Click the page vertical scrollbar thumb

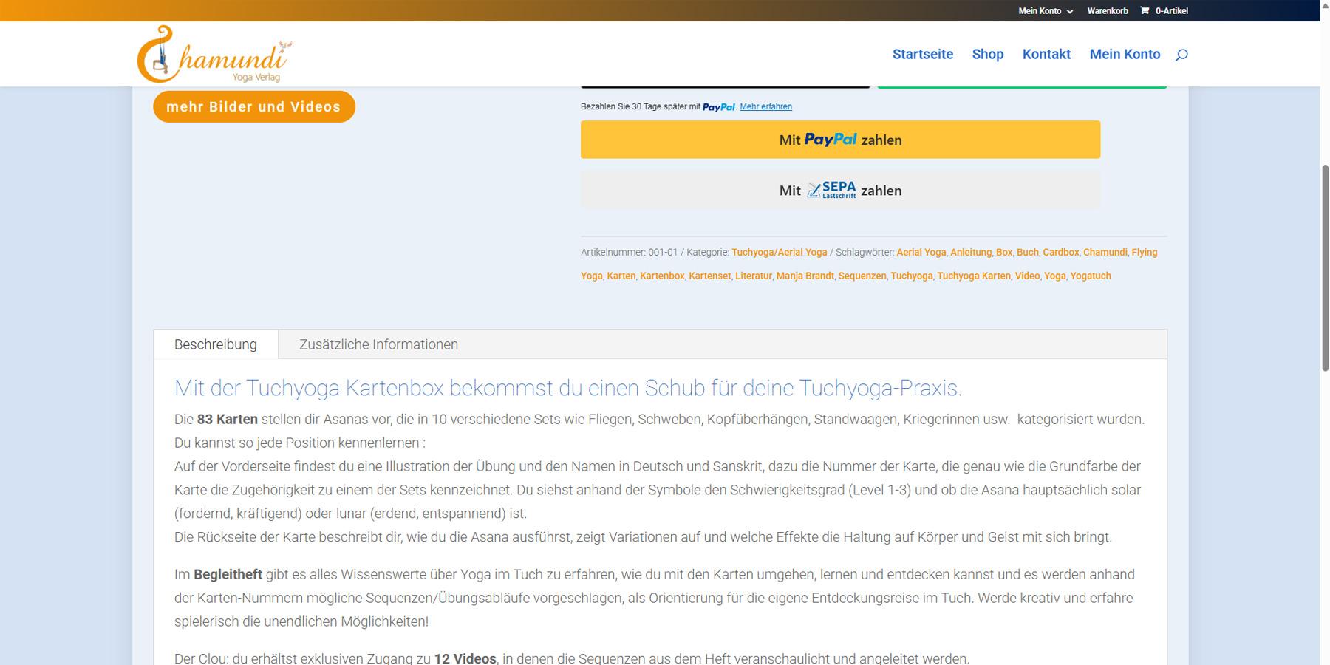click(1325, 266)
